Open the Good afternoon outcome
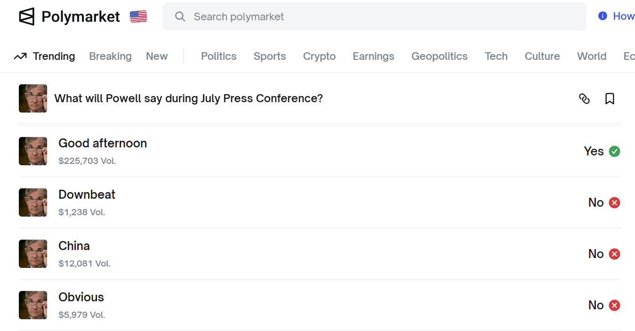 [103, 143]
